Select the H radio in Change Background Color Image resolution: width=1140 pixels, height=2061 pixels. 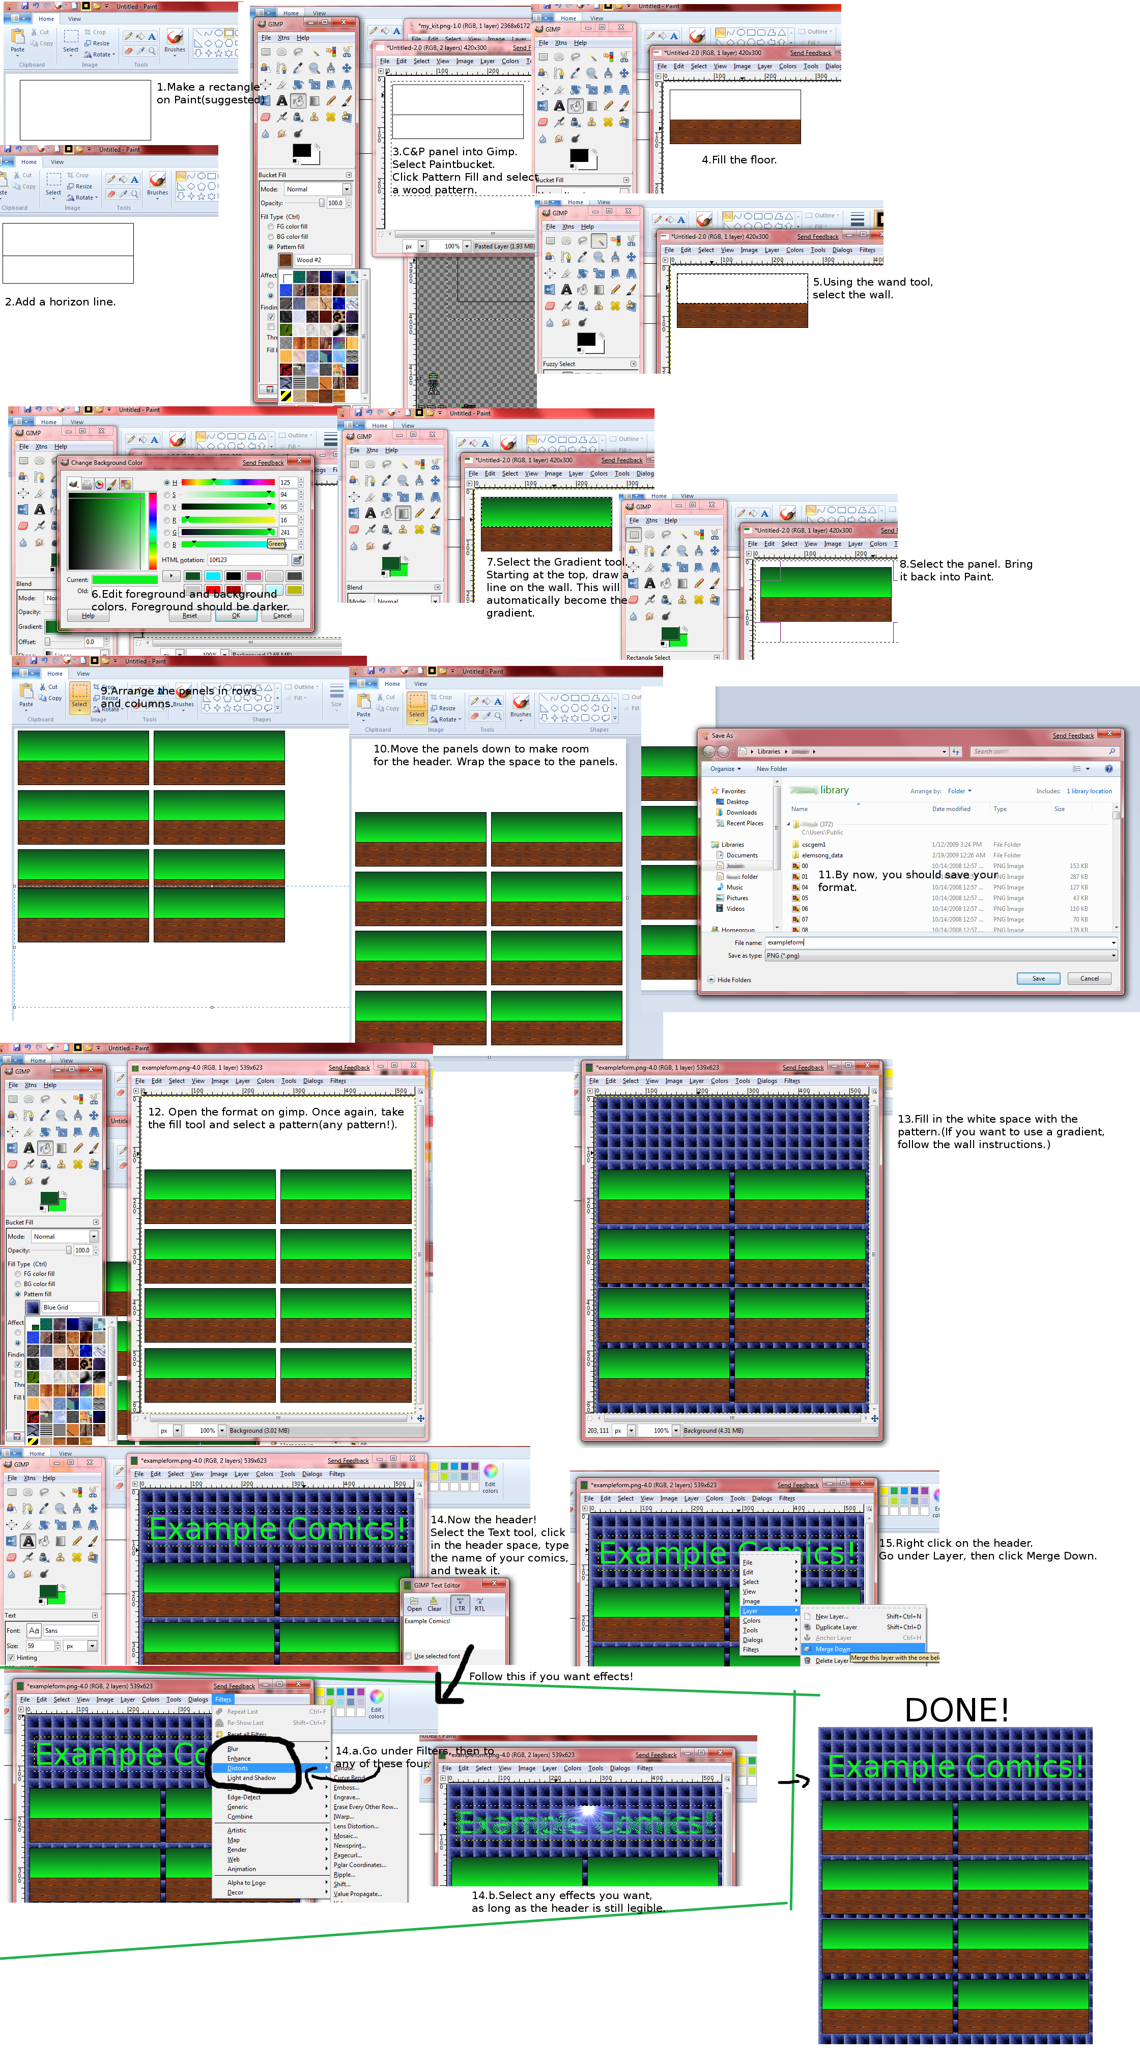[x=166, y=483]
